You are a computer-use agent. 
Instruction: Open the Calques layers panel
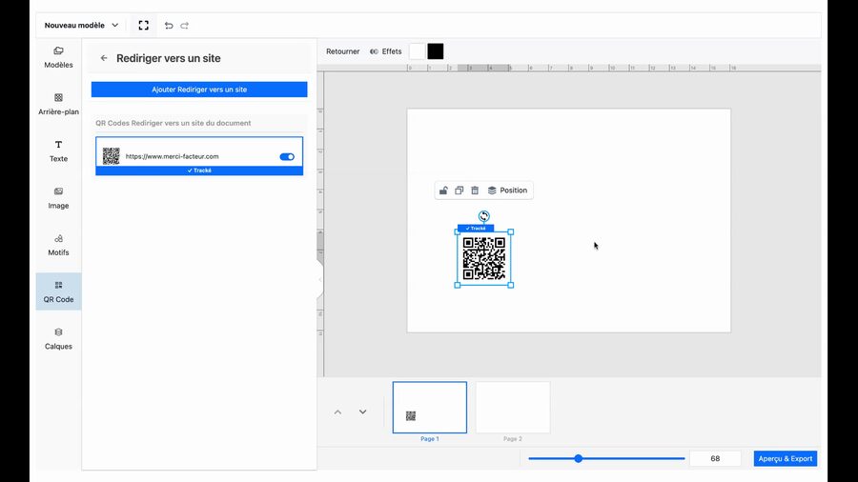click(58, 339)
